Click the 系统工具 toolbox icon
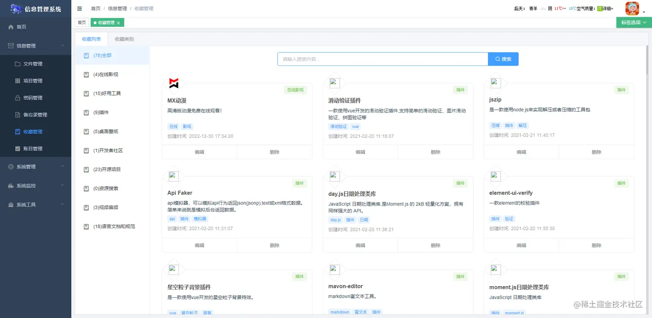The width and height of the screenshot is (652, 318). pyautogui.click(x=11, y=205)
